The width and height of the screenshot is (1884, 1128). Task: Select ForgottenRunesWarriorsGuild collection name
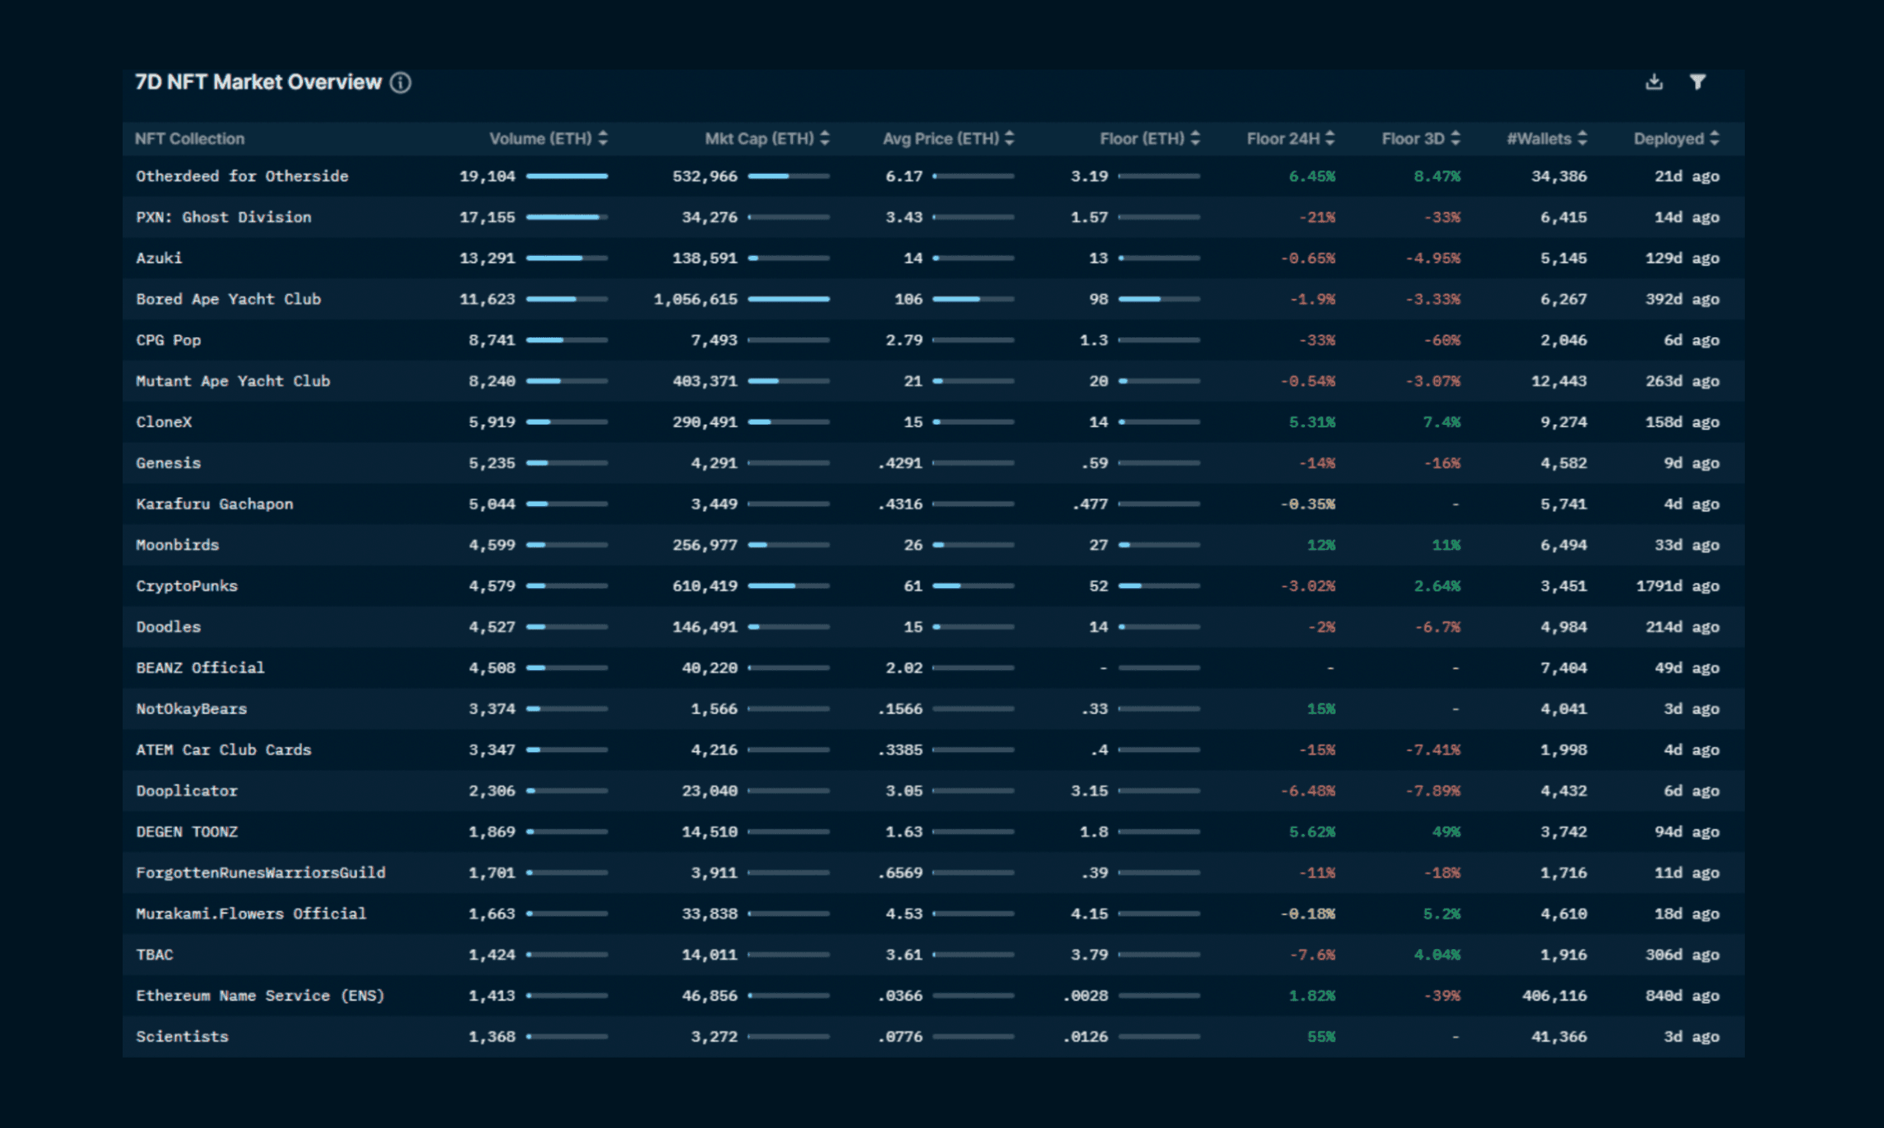coord(260,873)
